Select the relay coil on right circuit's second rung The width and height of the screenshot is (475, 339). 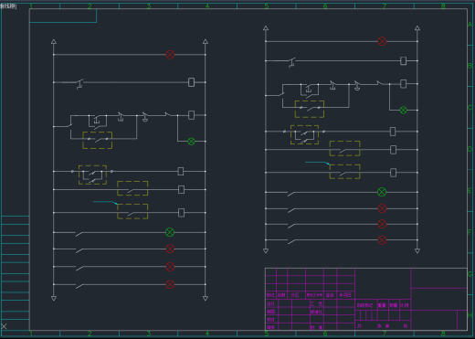pyautogui.click(x=403, y=61)
